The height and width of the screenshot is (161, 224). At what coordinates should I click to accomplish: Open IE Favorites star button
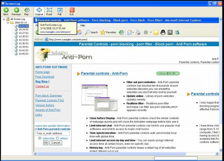coord(108,32)
